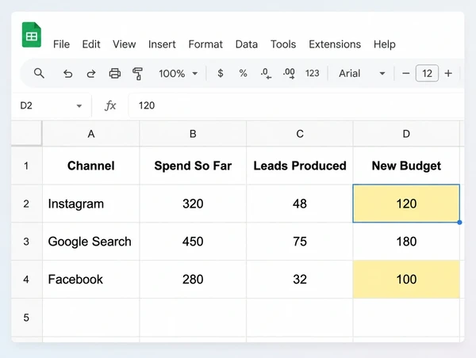
Task: Open the search menus magnifier icon
Action: (x=39, y=74)
